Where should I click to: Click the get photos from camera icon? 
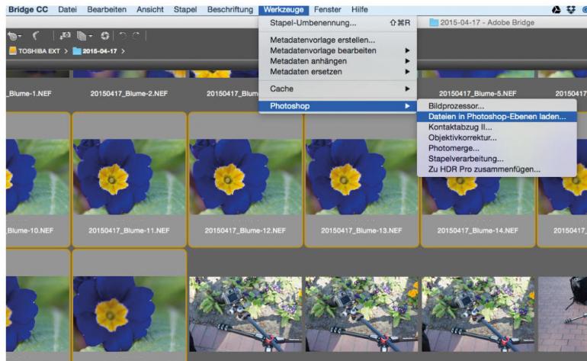coord(65,36)
